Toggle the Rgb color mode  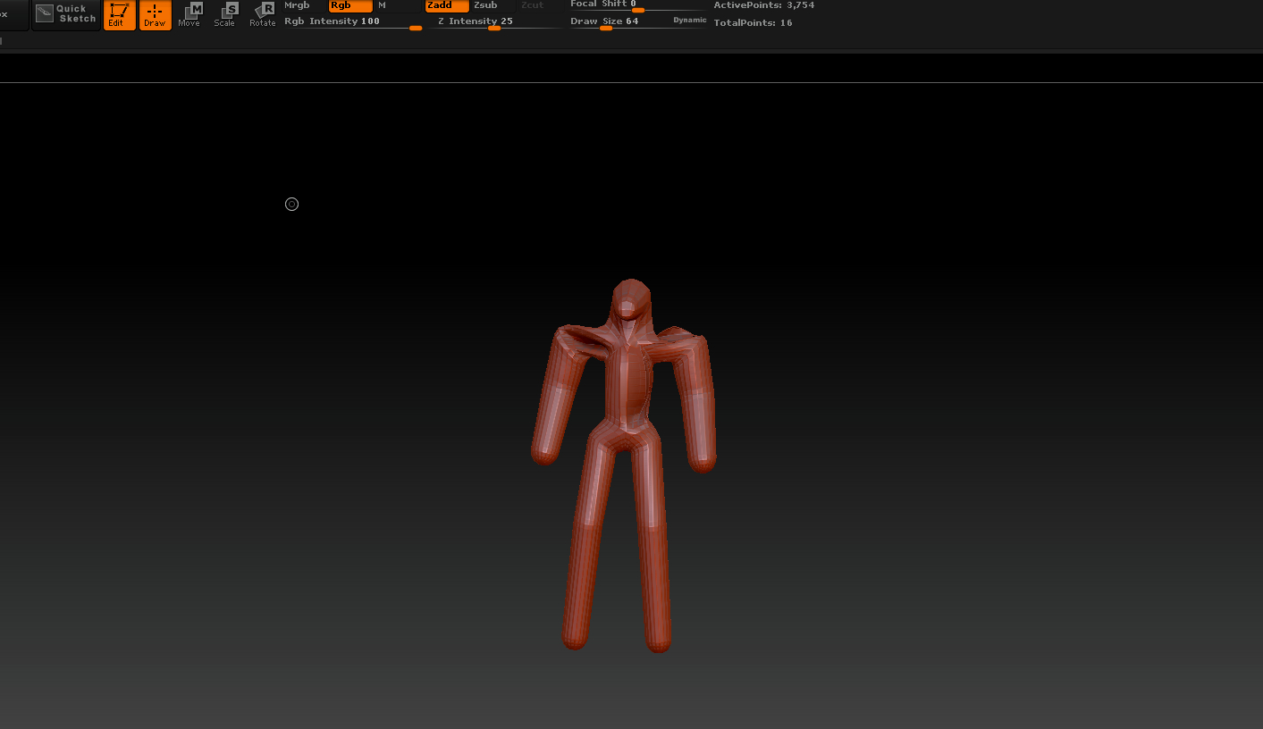(349, 5)
